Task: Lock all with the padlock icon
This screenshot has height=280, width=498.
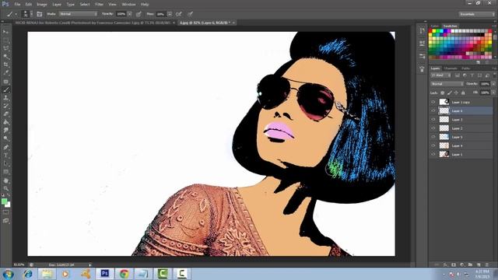Action: click(x=463, y=93)
